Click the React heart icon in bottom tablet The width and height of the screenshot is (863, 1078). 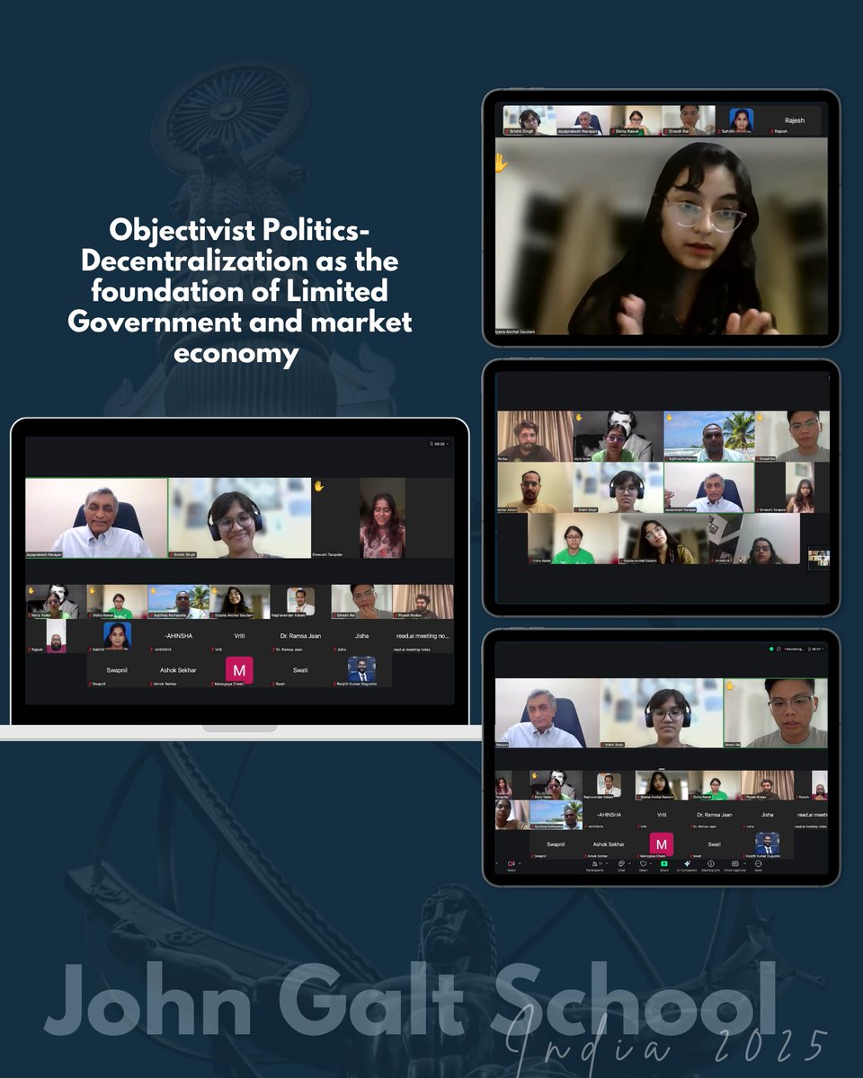[643, 864]
